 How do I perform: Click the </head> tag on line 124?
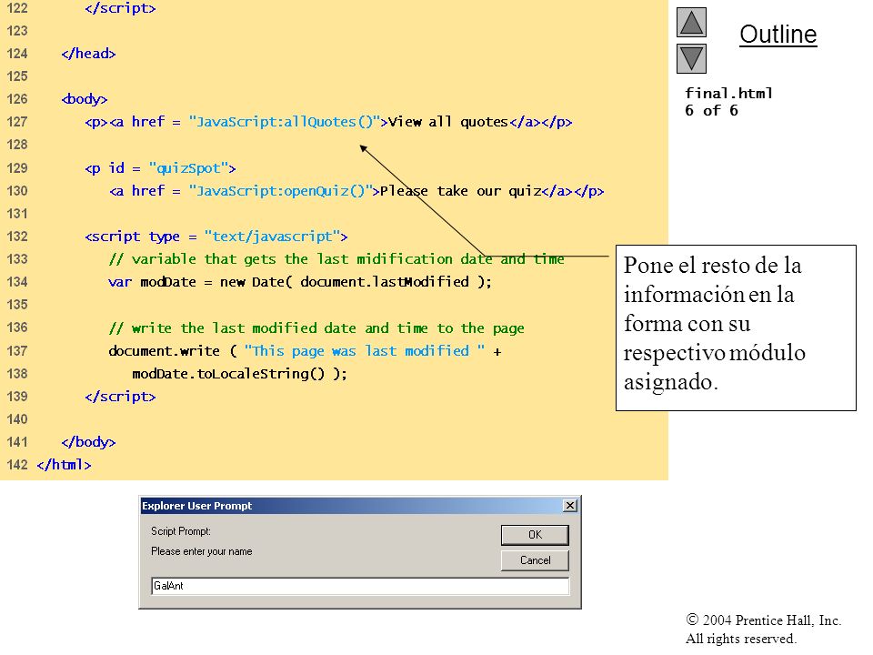88,54
